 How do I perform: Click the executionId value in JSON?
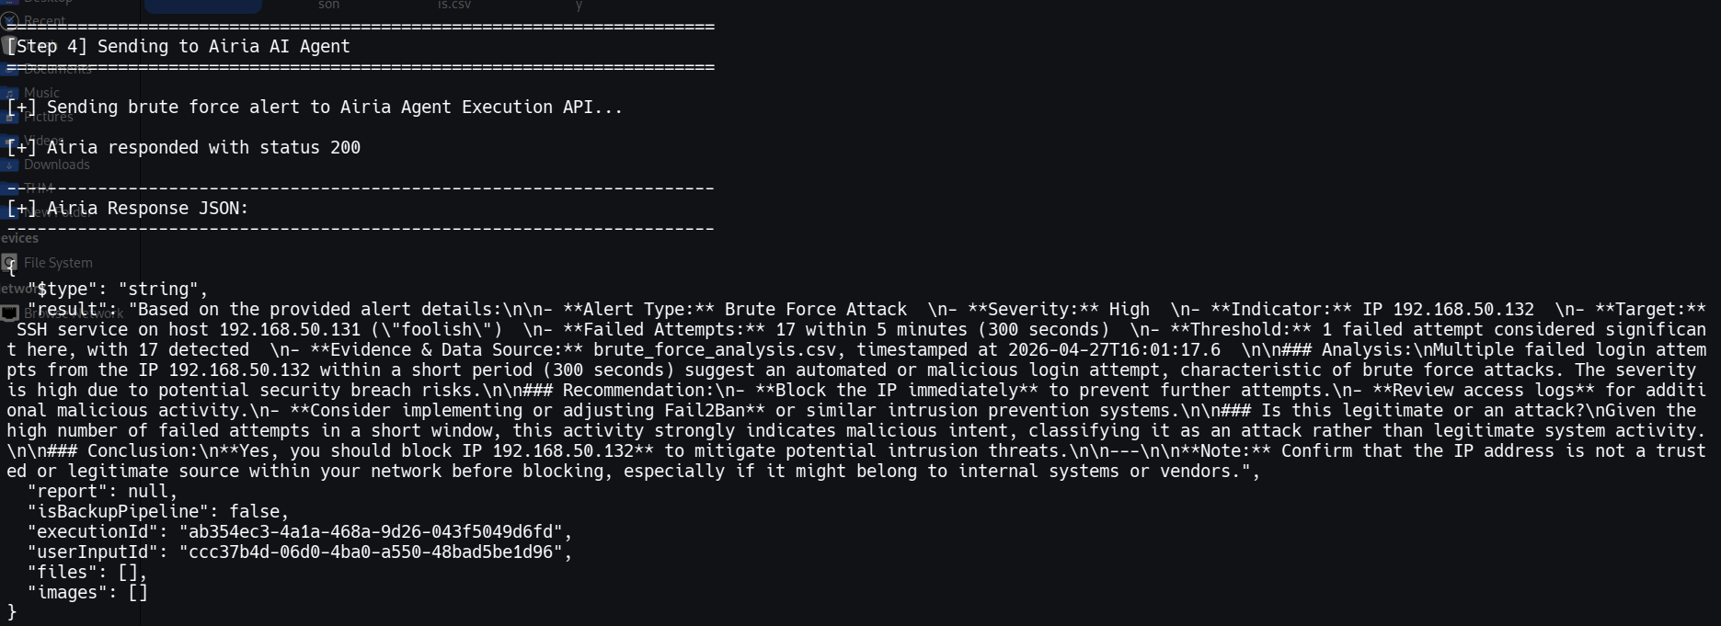[x=370, y=532]
